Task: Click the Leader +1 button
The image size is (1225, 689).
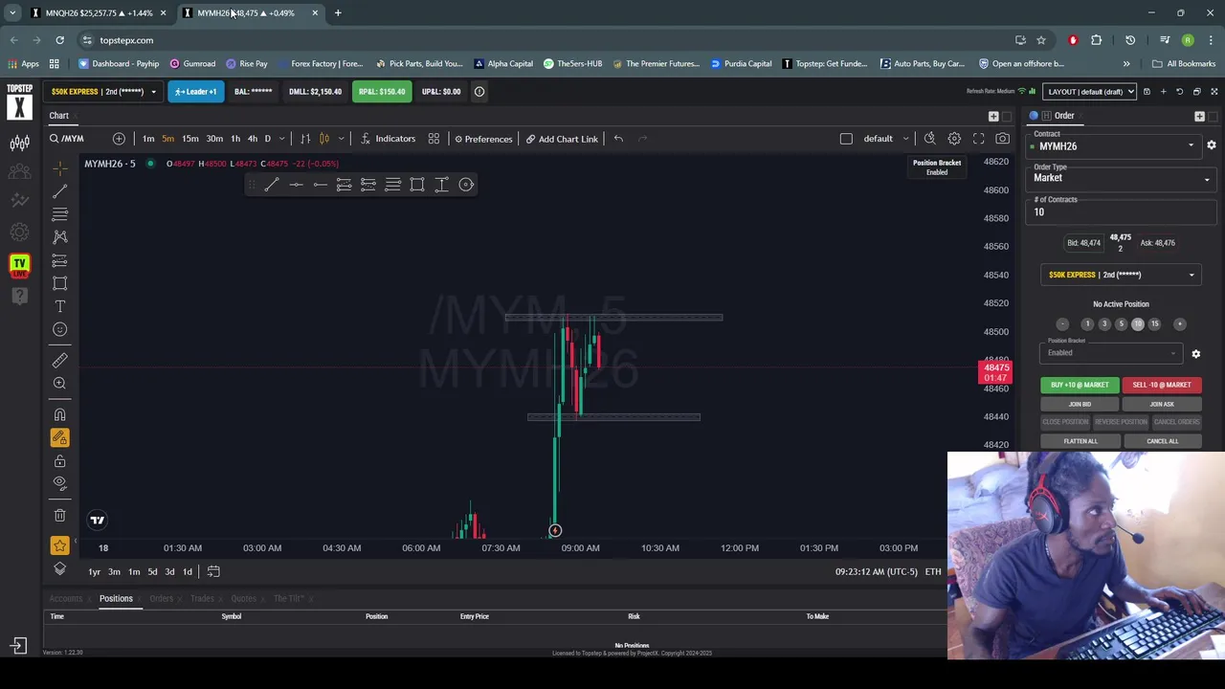Action: (195, 92)
